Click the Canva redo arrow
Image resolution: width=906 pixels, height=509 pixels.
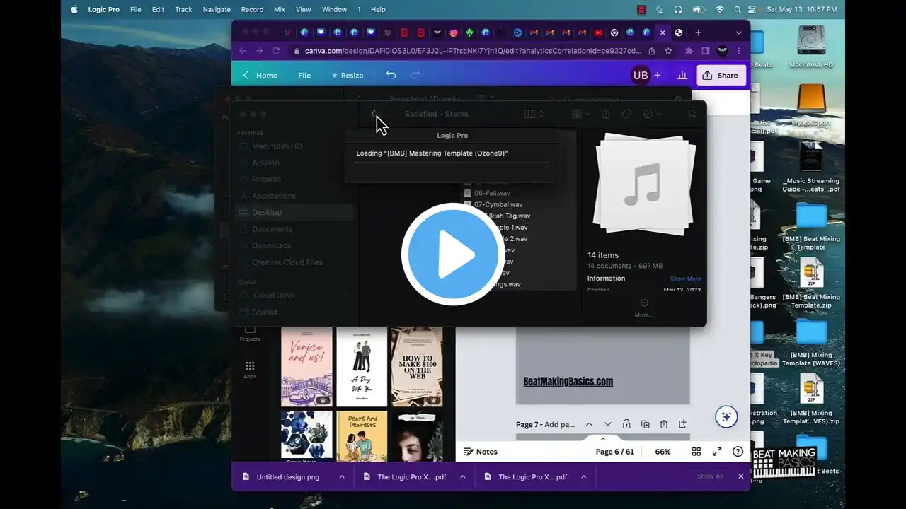[415, 75]
